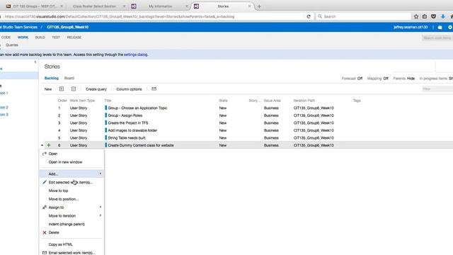Click the New button

pos(48,89)
